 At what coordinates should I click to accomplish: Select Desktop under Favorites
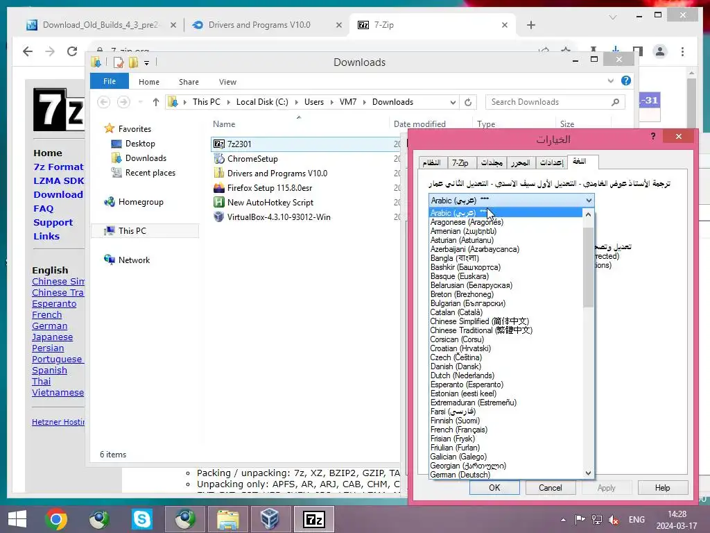coord(140,144)
